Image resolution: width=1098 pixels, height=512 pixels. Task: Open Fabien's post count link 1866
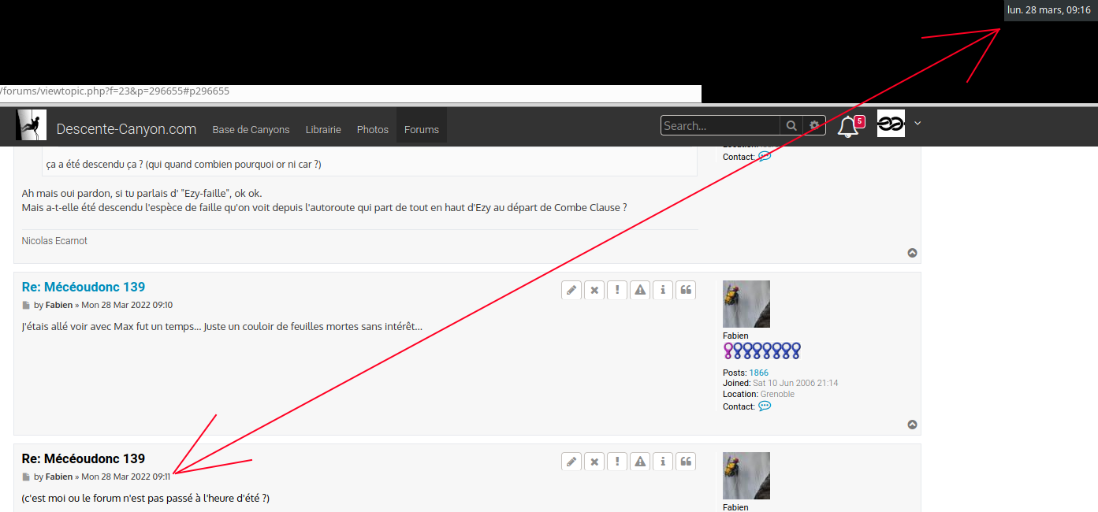pos(758,373)
